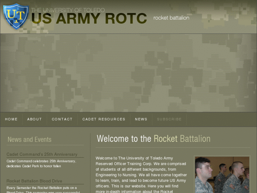Viewport: 257px width, 193px height.
Task: Open the Cadet Command's 25th Anniversary article
Action: [x=42, y=154]
